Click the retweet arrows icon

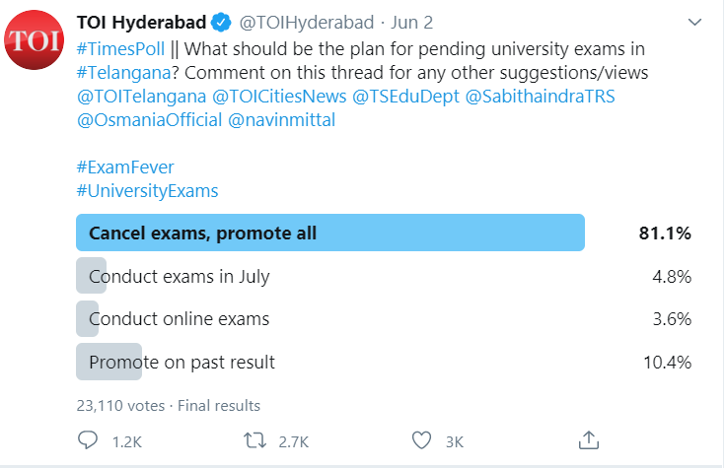254,439
